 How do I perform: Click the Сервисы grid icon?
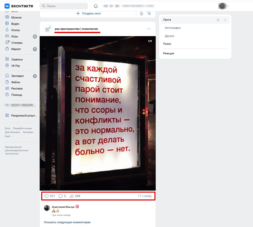[7, 59]
